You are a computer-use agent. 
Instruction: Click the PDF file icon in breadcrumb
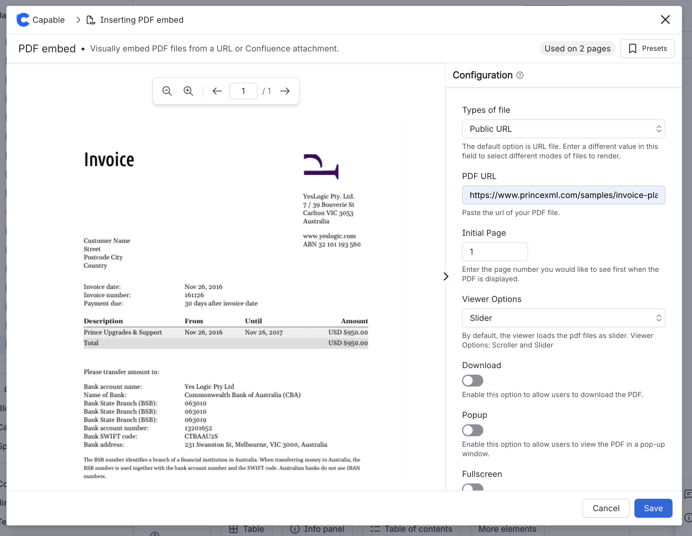click(x=91, y=20)
